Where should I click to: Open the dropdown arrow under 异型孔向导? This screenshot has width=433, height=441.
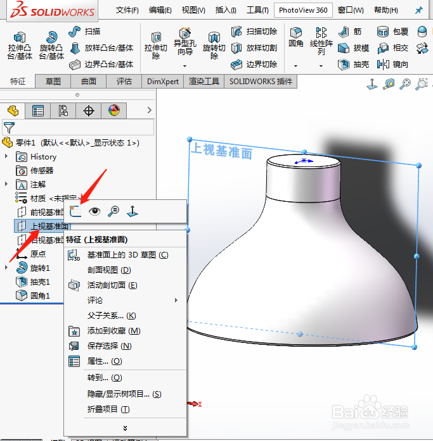(x=185, y=66)
